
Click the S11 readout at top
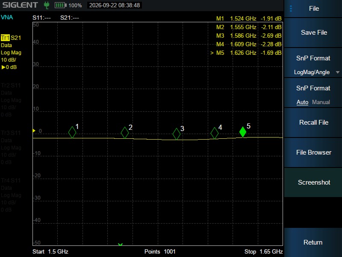[x=41, y=18]
